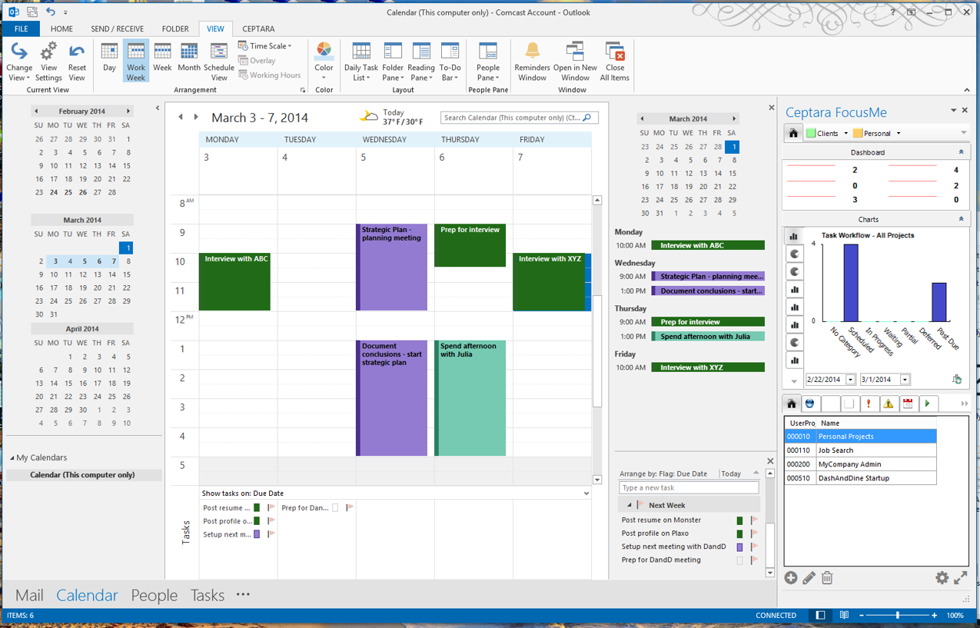Open the CEPTARA ribbon tab
Screen dimensions: 980x628
click(x=259, y=29)
